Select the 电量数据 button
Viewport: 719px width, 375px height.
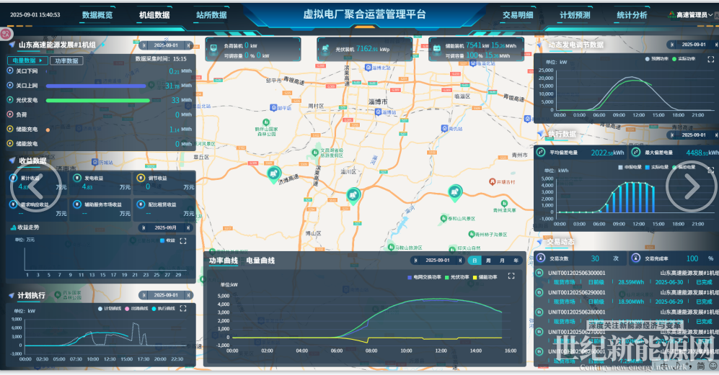click(27, 61)
